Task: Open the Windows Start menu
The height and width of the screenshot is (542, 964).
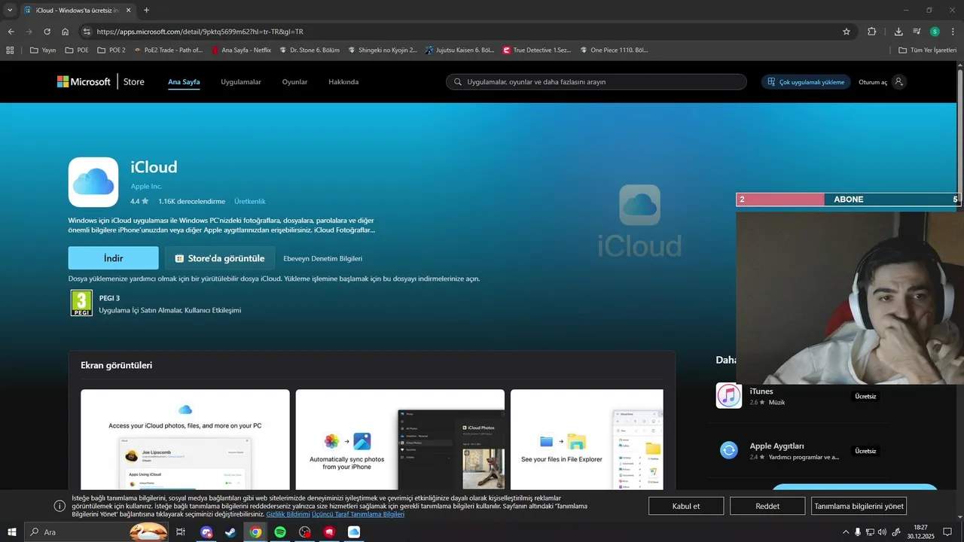Action: tap(11, 532)
